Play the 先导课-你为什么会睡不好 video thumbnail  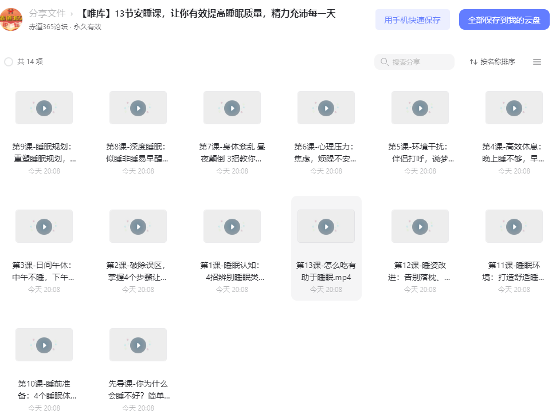138,345
